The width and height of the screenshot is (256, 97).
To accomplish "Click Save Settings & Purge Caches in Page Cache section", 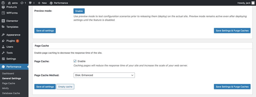I will 232,87.
